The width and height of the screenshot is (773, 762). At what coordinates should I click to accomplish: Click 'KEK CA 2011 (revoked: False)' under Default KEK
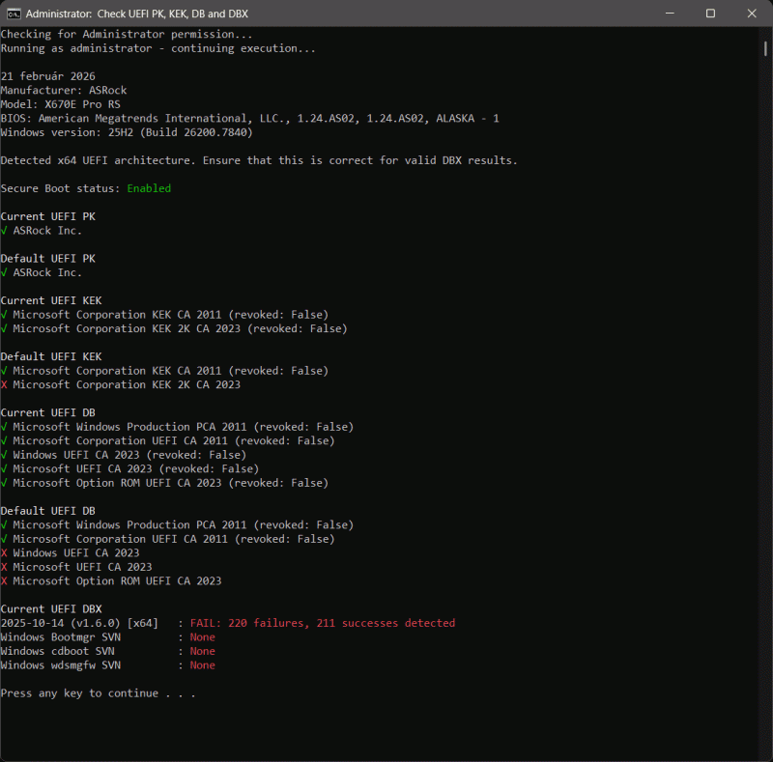pos(171,371)
